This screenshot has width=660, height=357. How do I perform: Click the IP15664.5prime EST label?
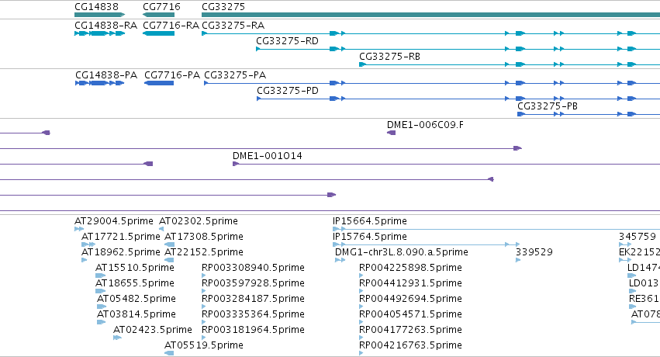click(370, 221)
